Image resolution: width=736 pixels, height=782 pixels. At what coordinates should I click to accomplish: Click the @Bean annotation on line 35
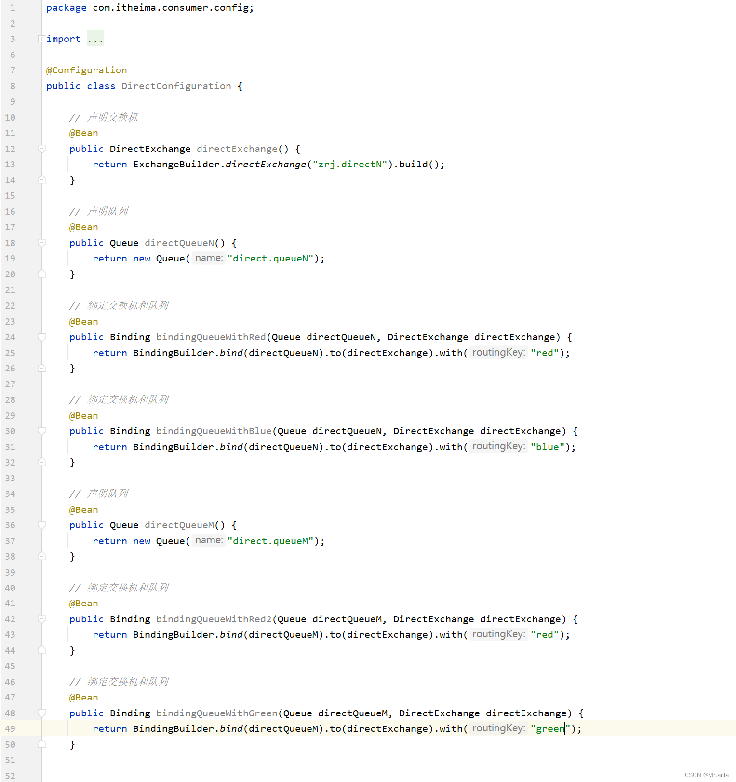point(84,510)
